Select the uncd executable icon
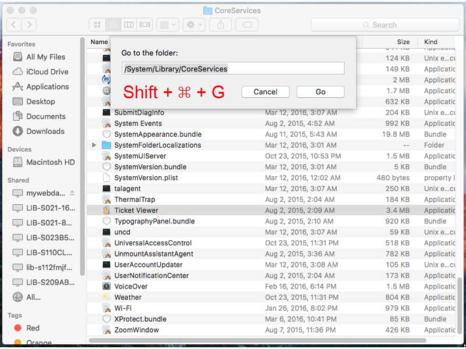This screenshot has height=349, width=466. tap(107, 232)
